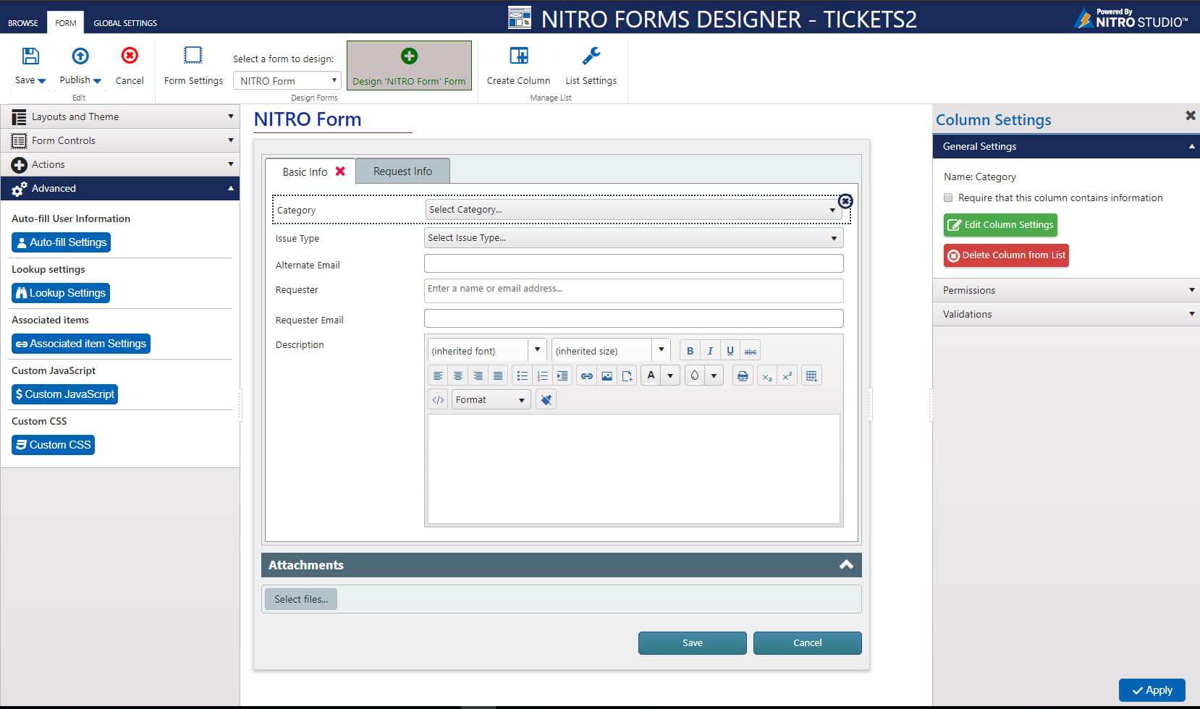Switch to the Request Info tab

point(402,171)
